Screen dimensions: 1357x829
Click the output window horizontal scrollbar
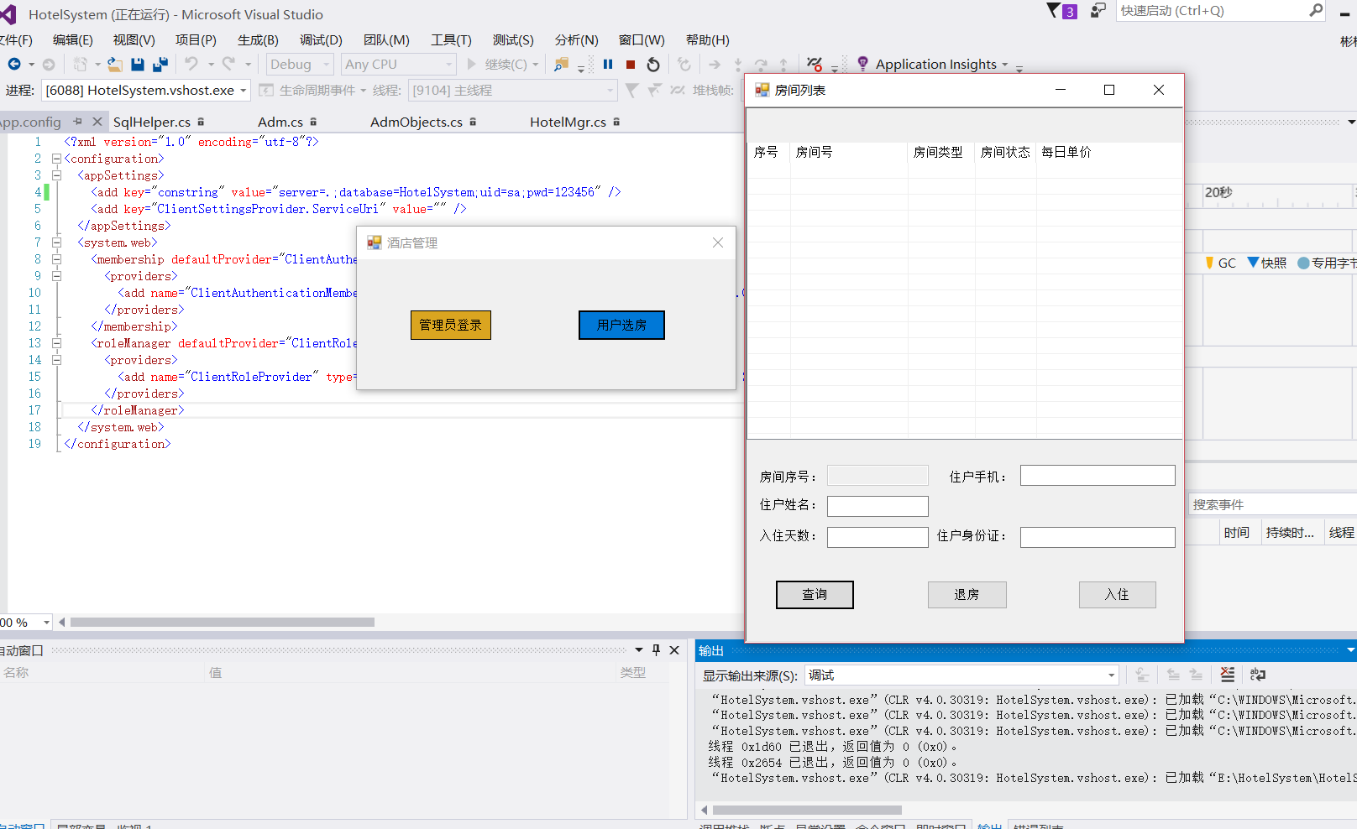click(807, 811)
